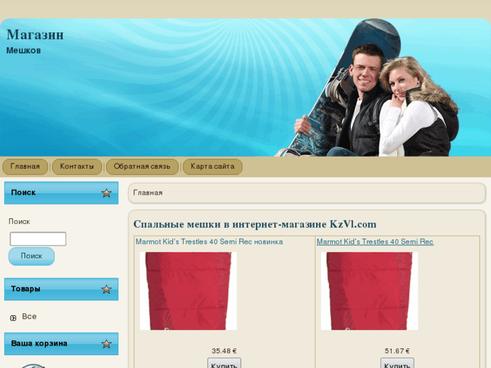This screenshot has width=491, height=368.
Task: Click Купить button under 51.67 € price
Action: coord(397,363)
